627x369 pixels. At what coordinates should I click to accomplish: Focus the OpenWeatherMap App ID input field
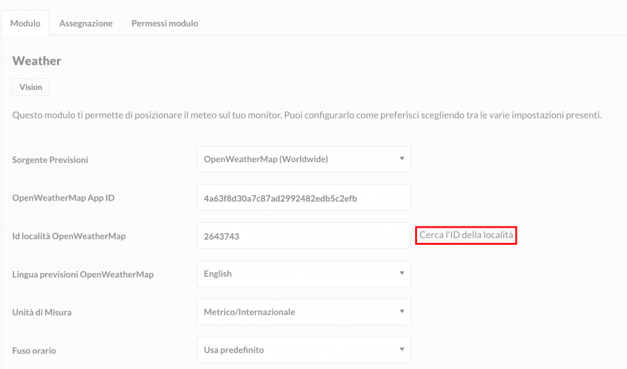[x=304, y=198]
